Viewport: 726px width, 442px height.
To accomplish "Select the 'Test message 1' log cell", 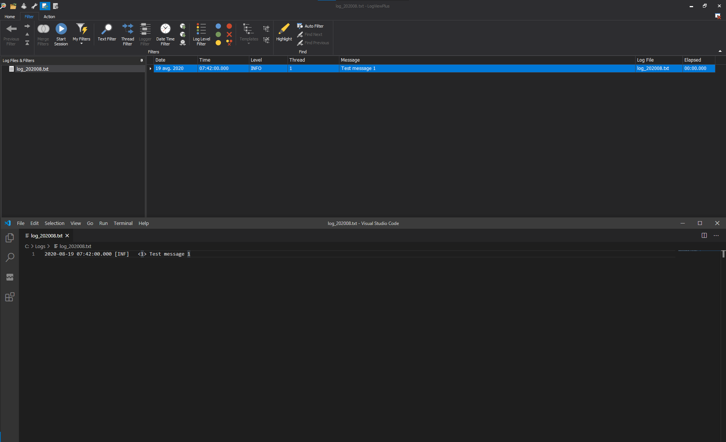I will (x=487, y=68).
